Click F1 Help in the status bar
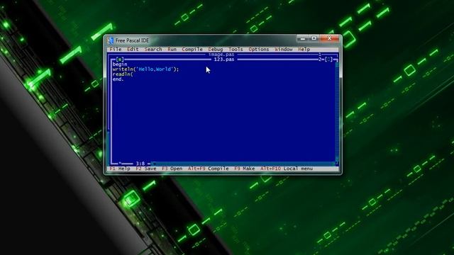The height and width of the screenshot is (255, 454). click(x=120, y=169)
